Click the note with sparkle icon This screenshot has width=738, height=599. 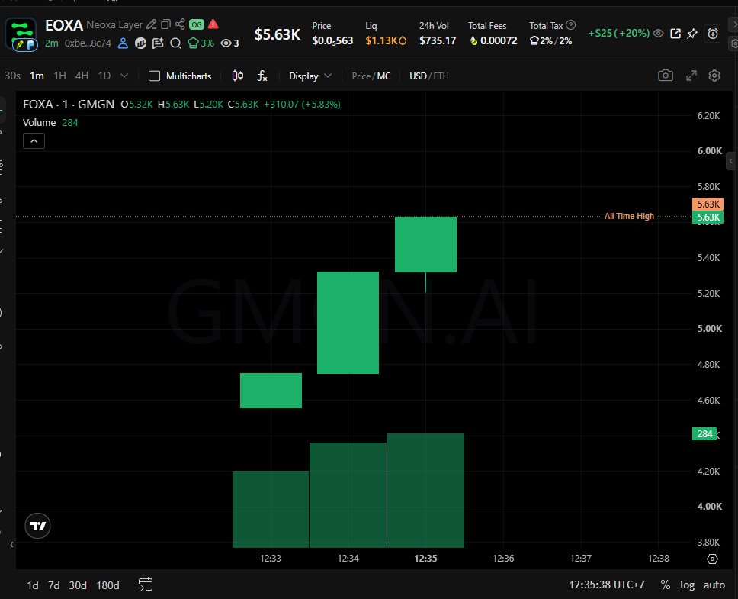click(158, 43)
